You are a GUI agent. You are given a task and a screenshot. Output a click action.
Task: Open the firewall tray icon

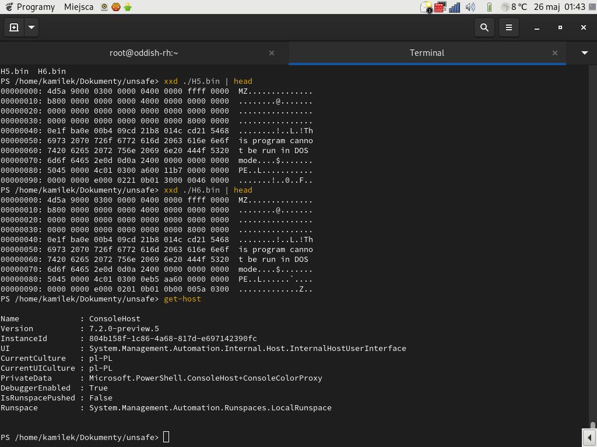(440, 7)
